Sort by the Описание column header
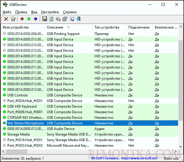 (55, 27)
